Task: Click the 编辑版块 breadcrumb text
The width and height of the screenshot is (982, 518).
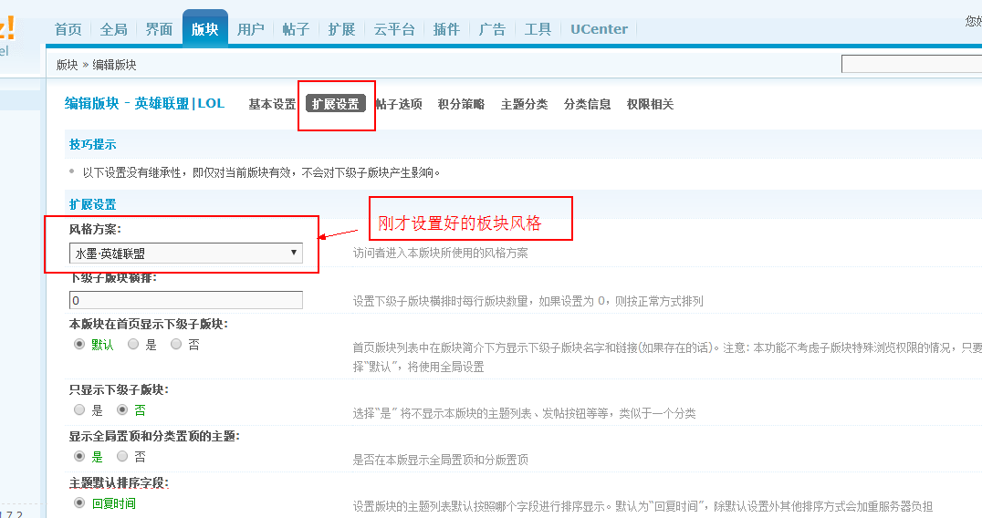Action: pos(115,65)
